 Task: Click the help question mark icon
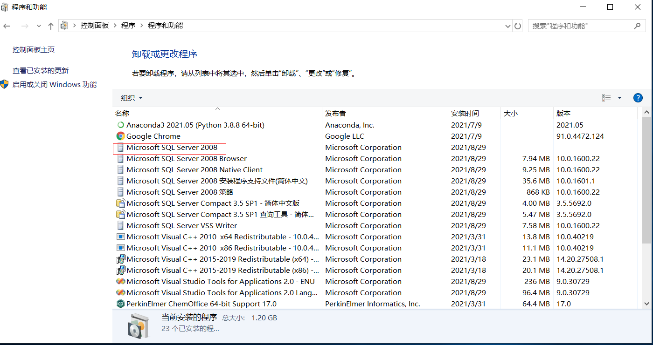pos(638,98)
